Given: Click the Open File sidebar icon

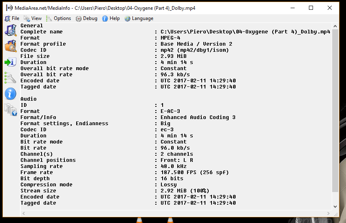Looking at the screenshot, I should 11,31.
